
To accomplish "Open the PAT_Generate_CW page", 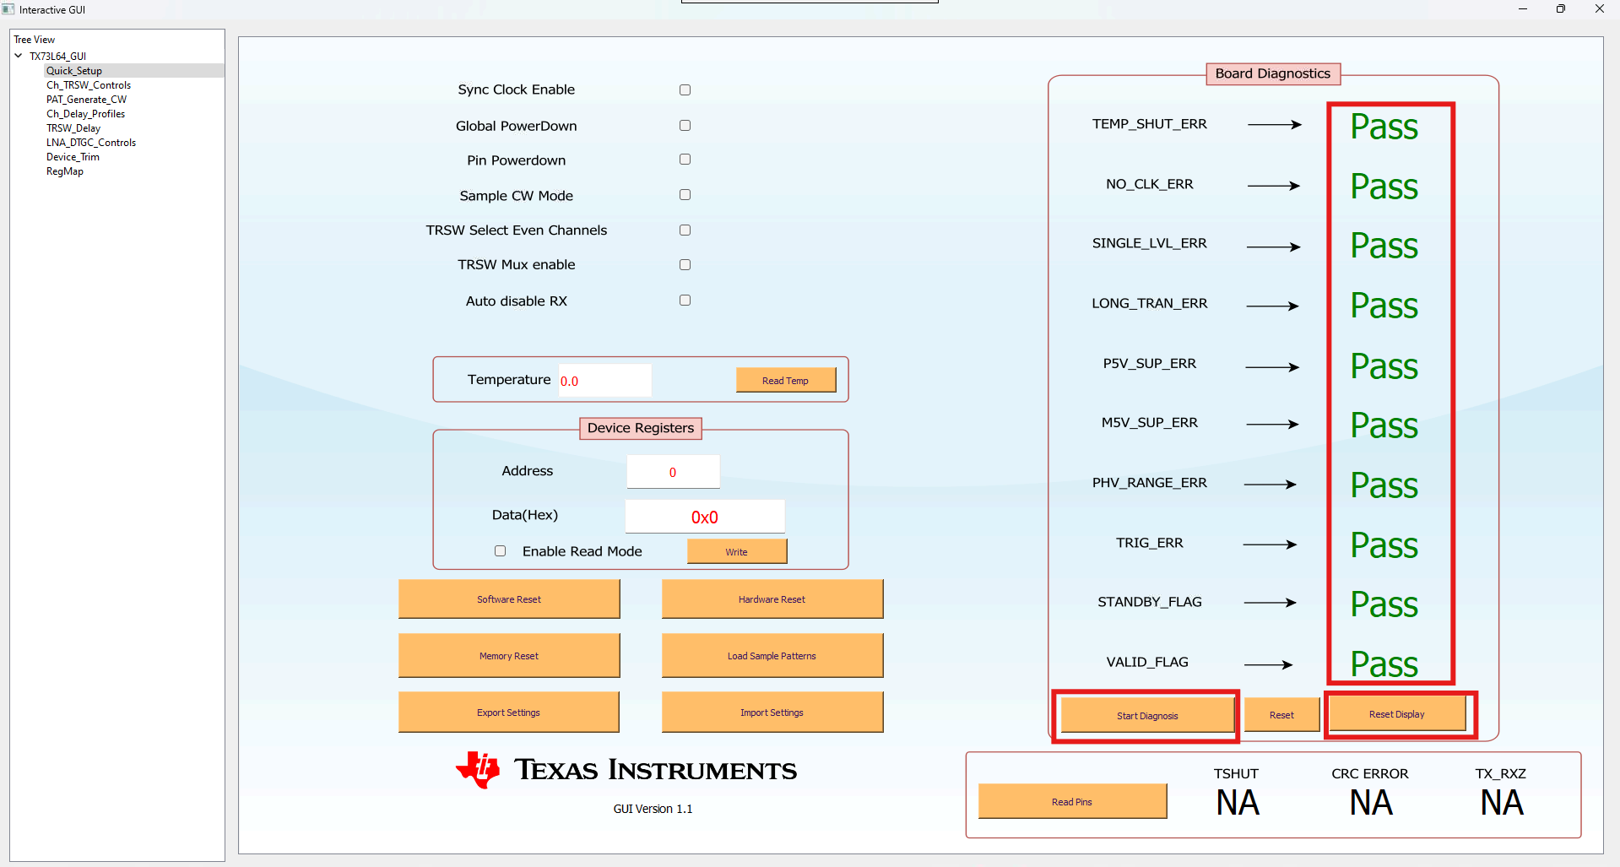I will tap(86, 100).
